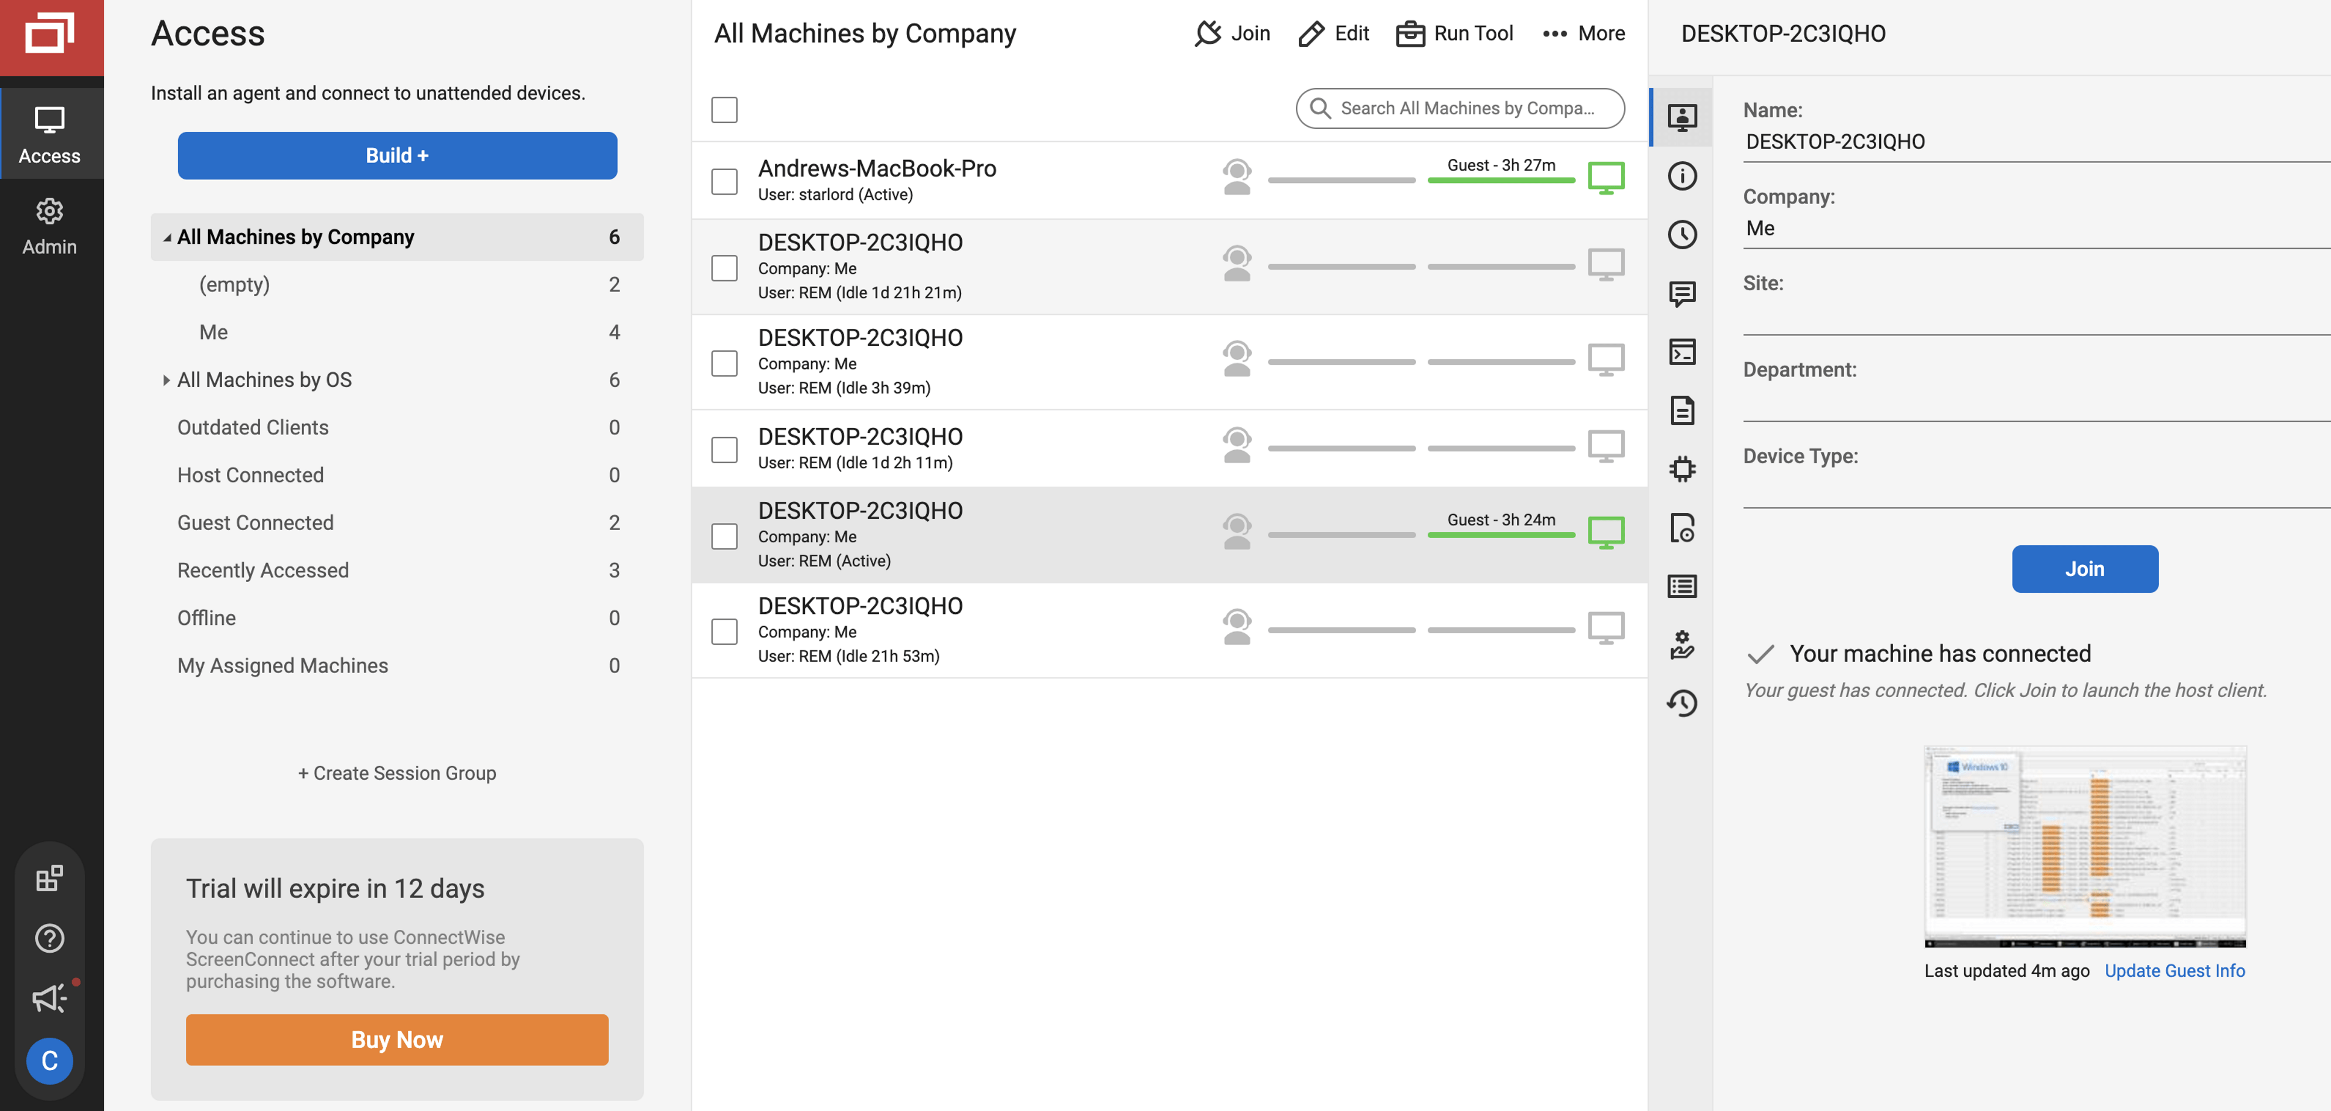
Task: Switch to the Admin section
Action: tap(50, 226)
